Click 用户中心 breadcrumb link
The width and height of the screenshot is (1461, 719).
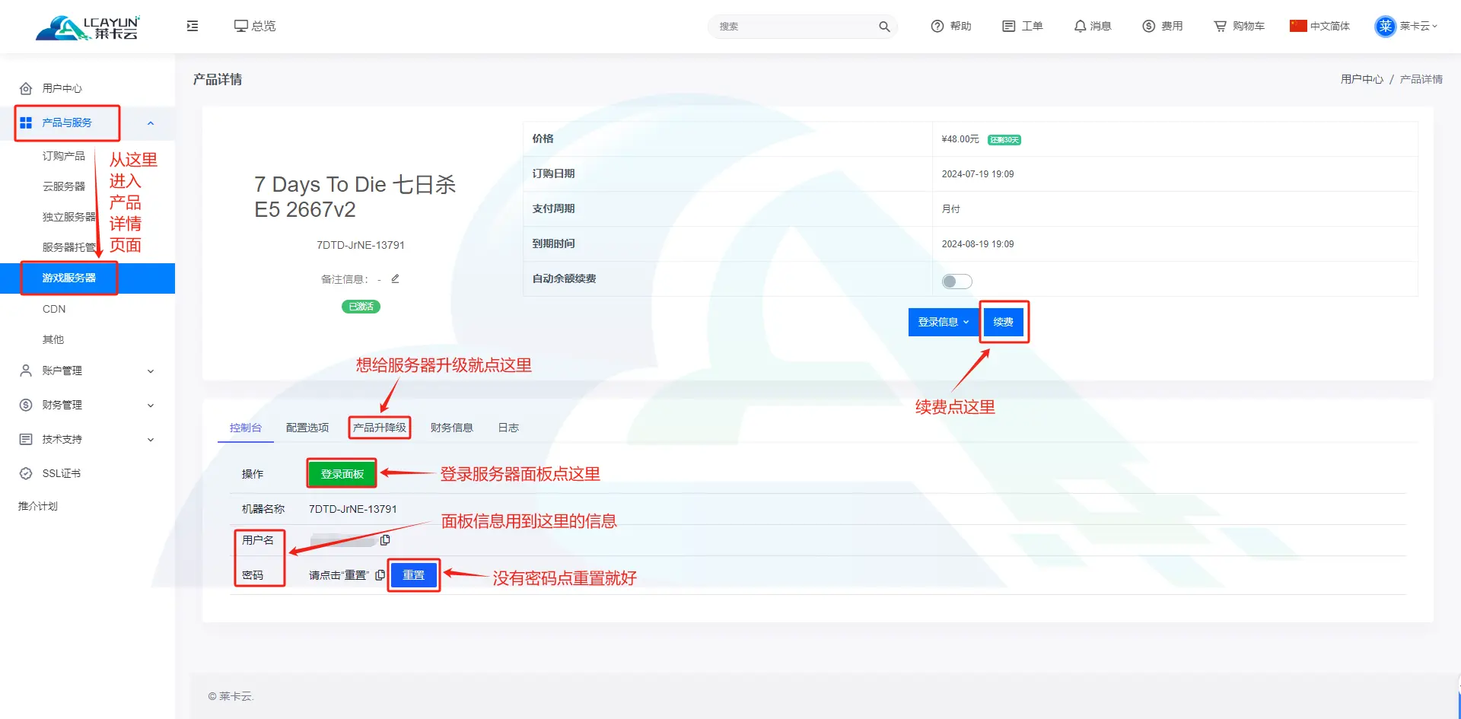coord(1361,79)
